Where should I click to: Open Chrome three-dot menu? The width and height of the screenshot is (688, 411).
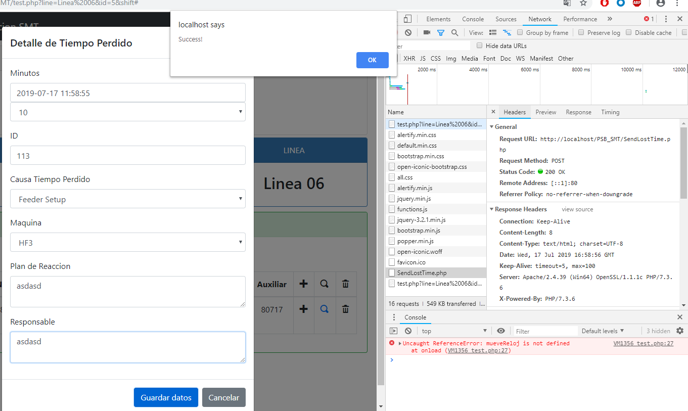tap(677, 3)
